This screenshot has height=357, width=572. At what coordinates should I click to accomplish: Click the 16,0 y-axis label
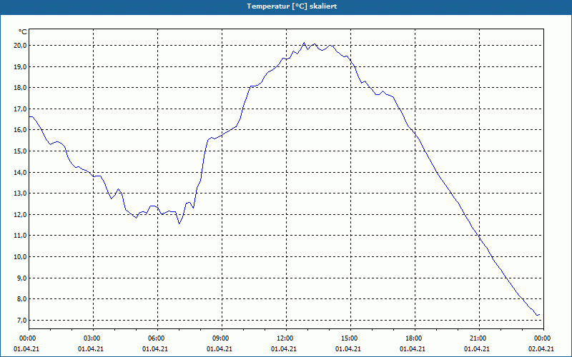(x=20, y=130)
